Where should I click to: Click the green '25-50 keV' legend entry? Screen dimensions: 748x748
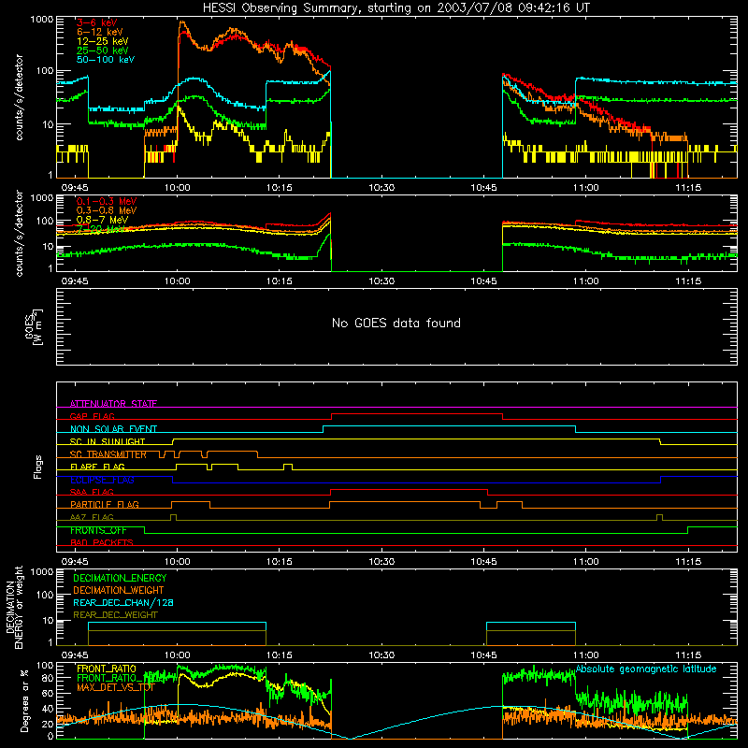[x=102, y=50]
